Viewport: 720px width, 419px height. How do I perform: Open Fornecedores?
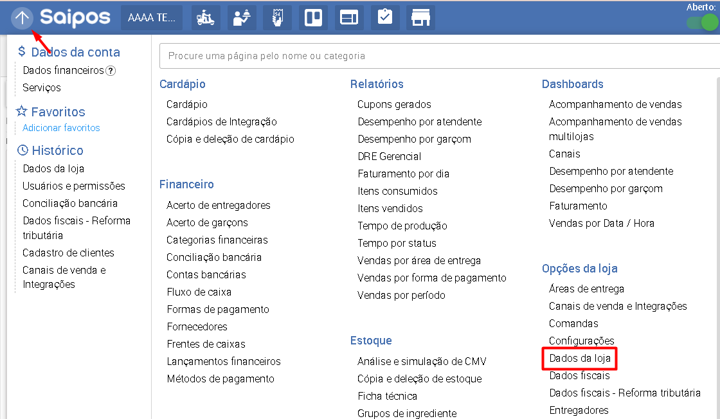pyautogui.click(x=197, y=326)
